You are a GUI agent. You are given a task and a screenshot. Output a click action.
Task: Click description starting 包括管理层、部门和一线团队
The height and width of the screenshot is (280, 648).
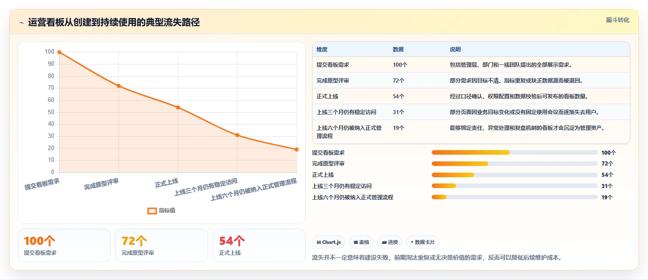click(511, 65)
